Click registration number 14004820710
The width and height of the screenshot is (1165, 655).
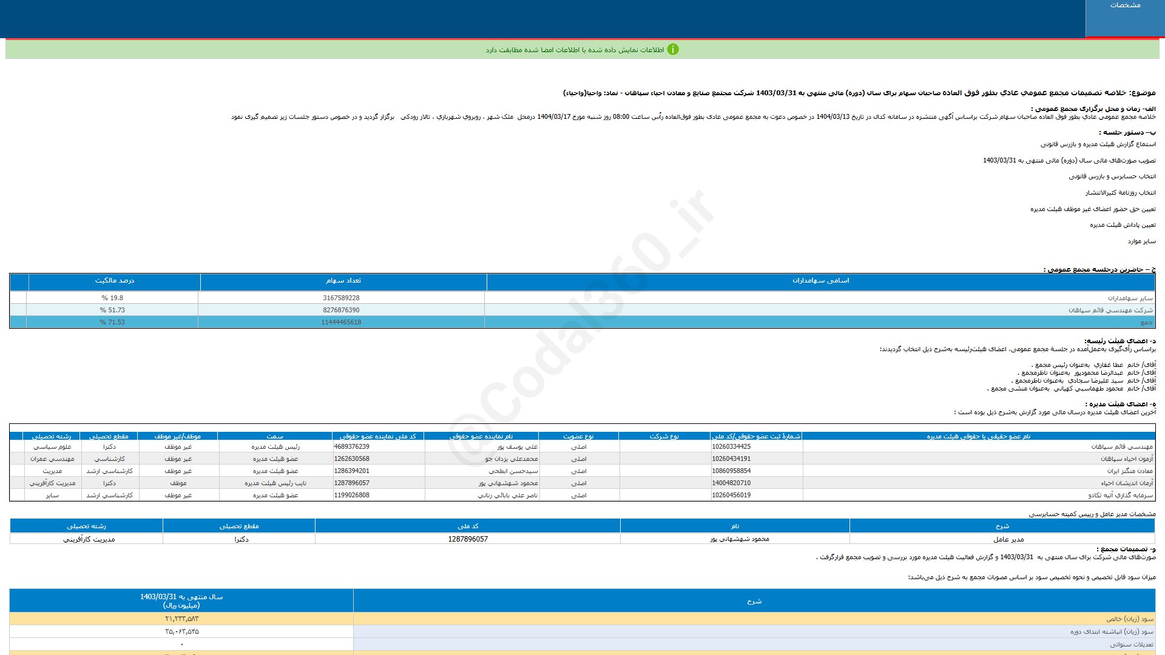click(x=731, y=483)
